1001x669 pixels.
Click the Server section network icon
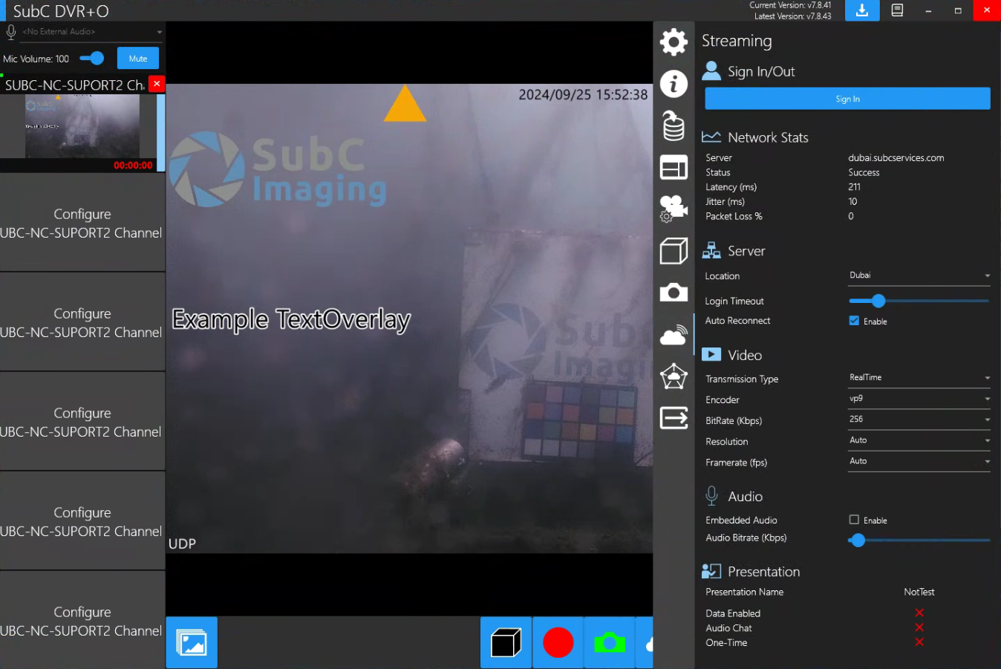(x=711, y=250)
